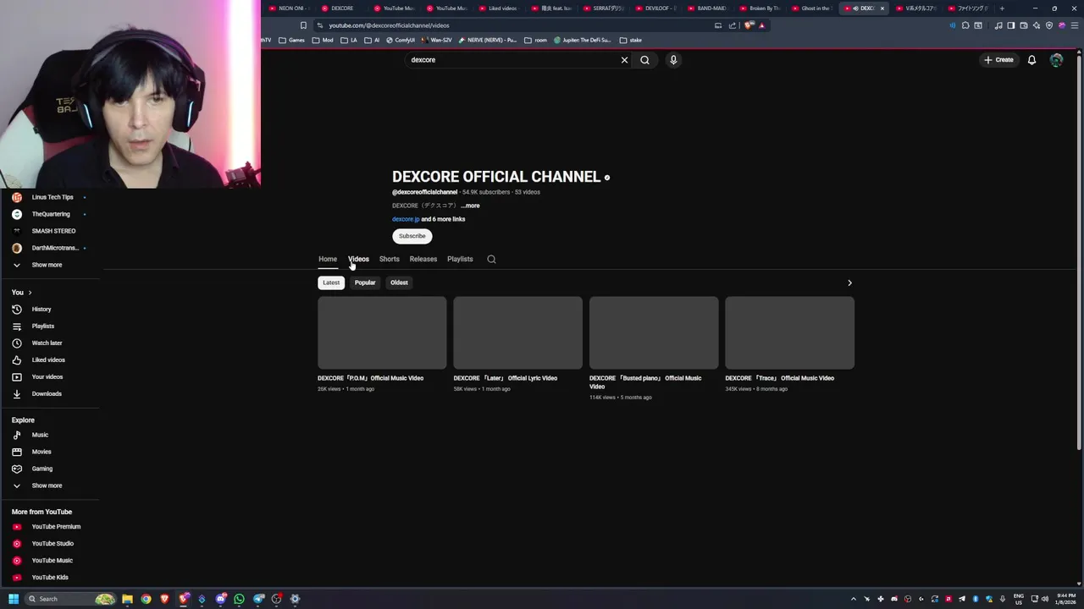This screenshot has width=1084, height=609.
Task: Open Busted piano Official Music Video thumbnail
Action: (x=654, y=332)
